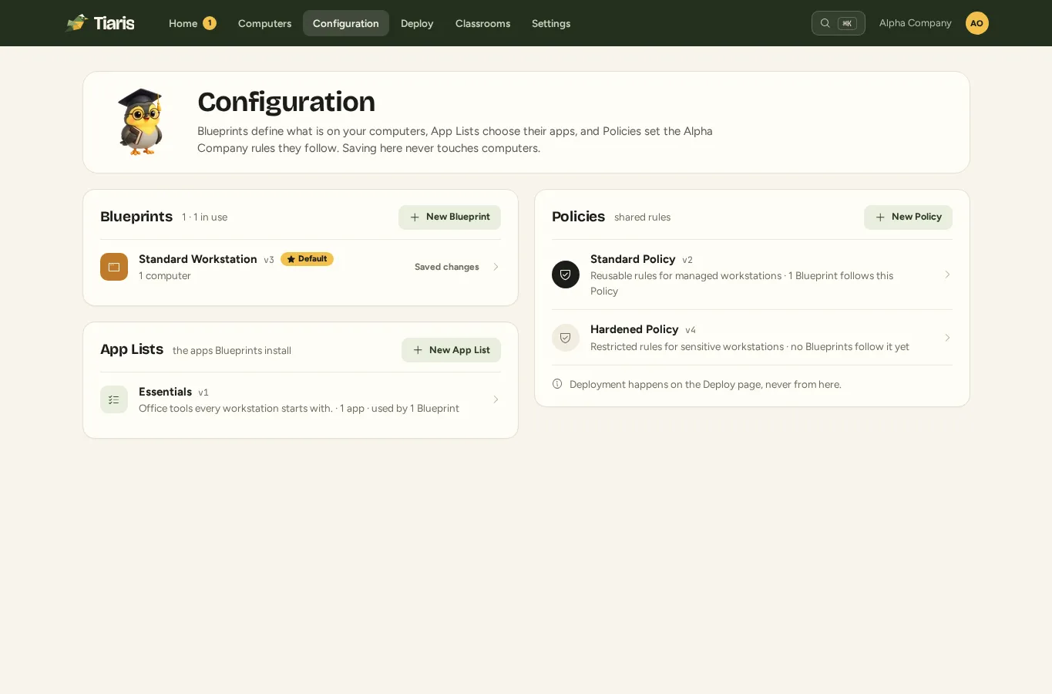Click the deployment info circle icon
The height and width of the screenshot is (694, 1052).
557,384
